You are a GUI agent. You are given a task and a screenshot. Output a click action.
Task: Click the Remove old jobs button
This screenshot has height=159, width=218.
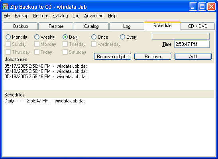(112, 57)
